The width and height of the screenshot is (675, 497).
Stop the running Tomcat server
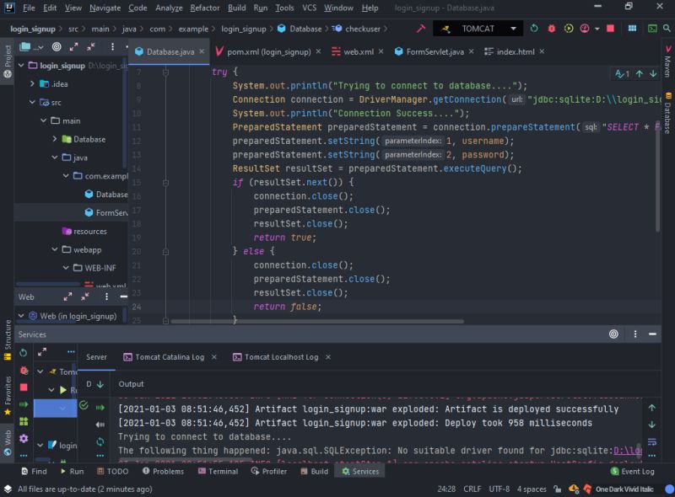[x=610, y=28]
